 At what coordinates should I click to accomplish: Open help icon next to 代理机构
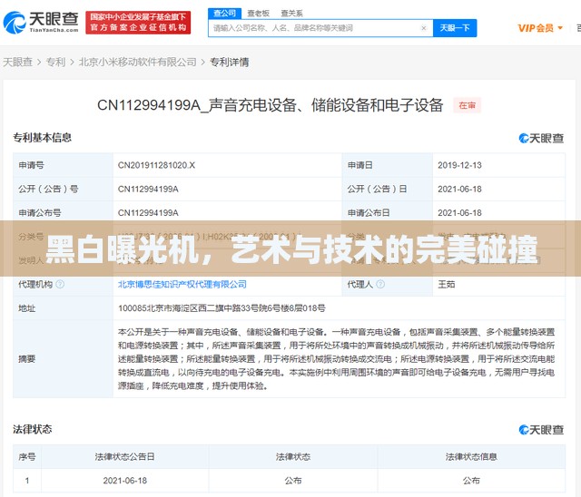(60, 284)
